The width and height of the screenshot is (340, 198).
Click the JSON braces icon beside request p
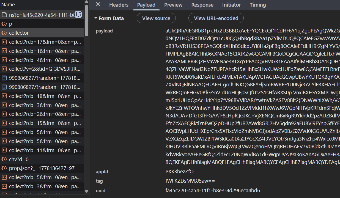(x=4, y=24)
